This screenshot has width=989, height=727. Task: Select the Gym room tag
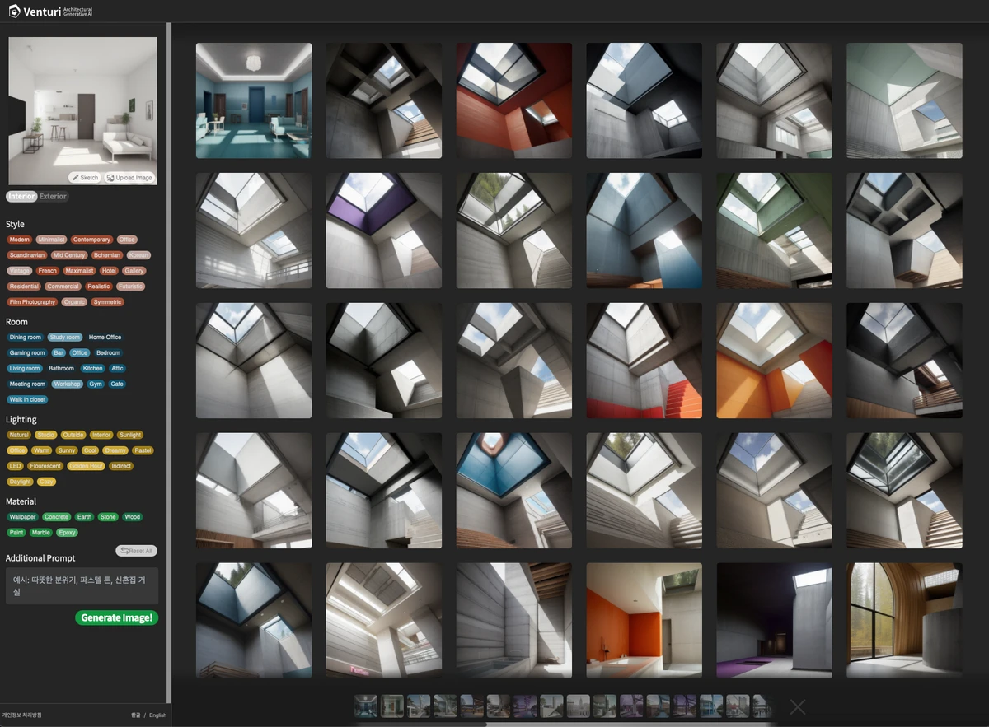[96, 384]
